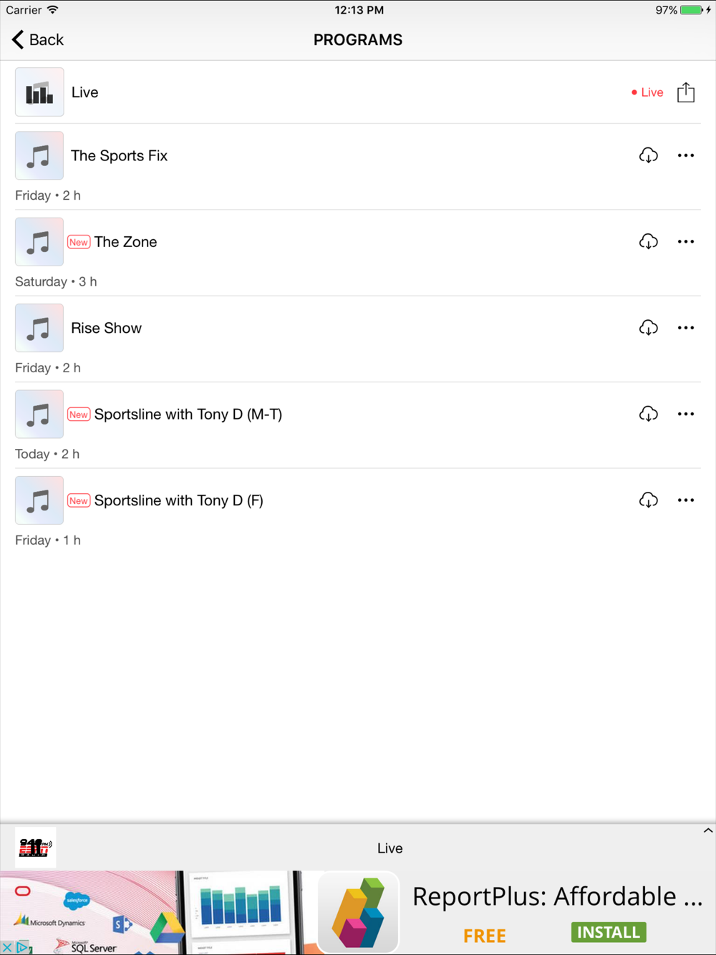This screenshot has height=955, width=716.
Task: Close the advertisement banner
Action: pos(7,948)
